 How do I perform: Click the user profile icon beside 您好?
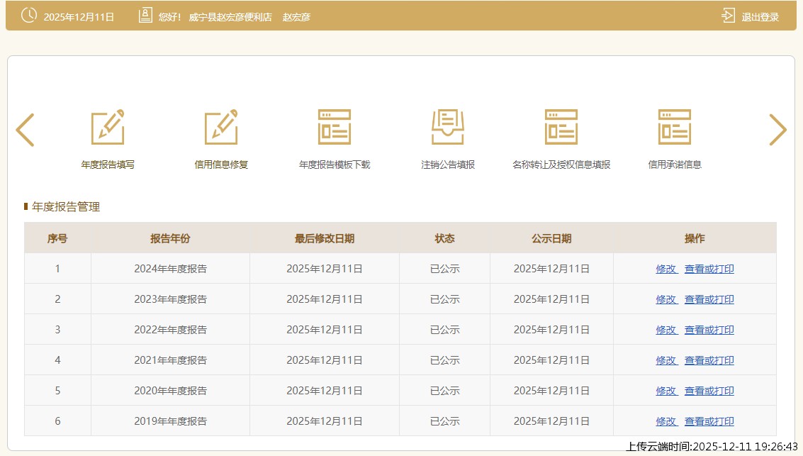[x=145, y=16]
